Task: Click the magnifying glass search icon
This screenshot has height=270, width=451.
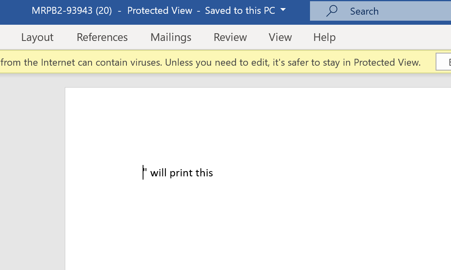Action: pyautogui.click(x=331, y=11)
